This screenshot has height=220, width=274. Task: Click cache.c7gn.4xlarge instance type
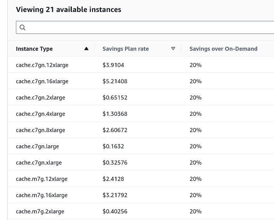pyautogui.click(x=40, y=114)
